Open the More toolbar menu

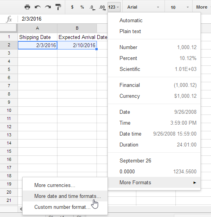point(203,7)
